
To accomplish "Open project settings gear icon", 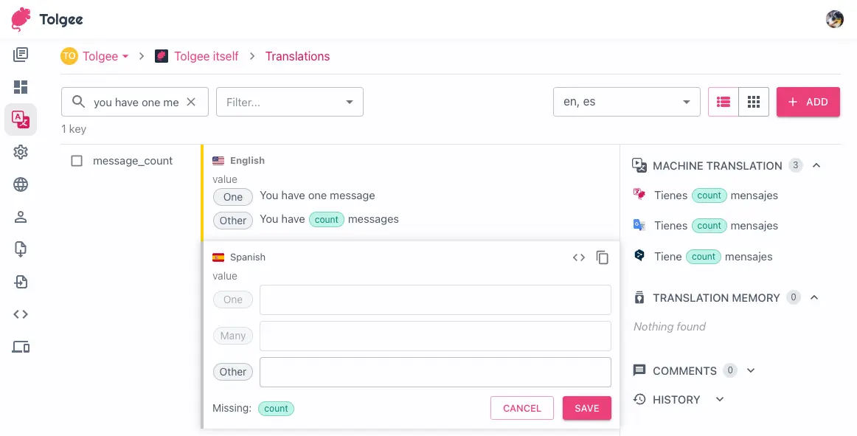I will 21,152.
